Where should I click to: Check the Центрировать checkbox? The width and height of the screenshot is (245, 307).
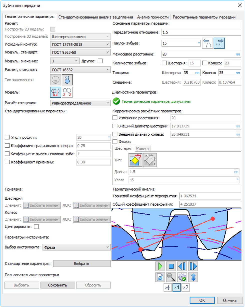pos(36,227)
